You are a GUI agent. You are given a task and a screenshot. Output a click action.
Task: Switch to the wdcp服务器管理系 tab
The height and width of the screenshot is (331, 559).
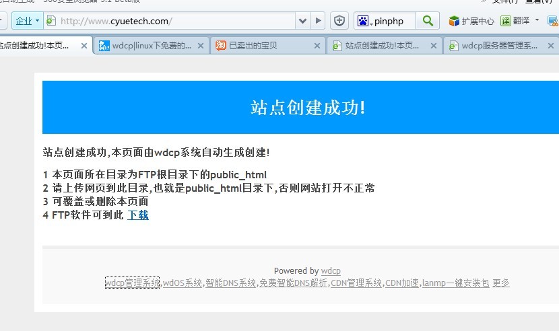pos(498,46)
